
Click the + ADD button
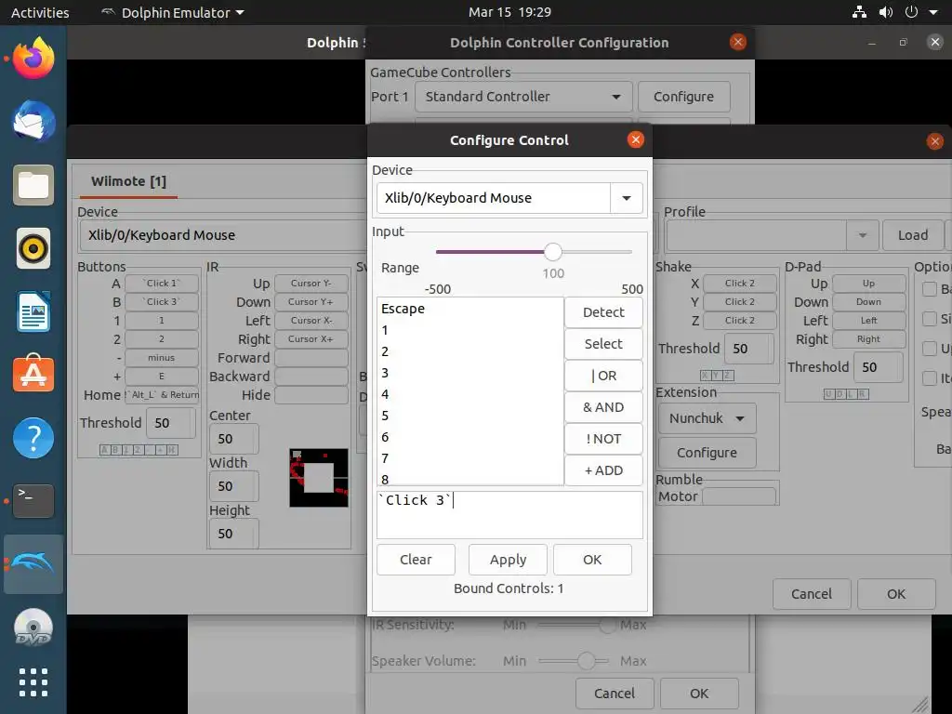(x=603, y=469)
